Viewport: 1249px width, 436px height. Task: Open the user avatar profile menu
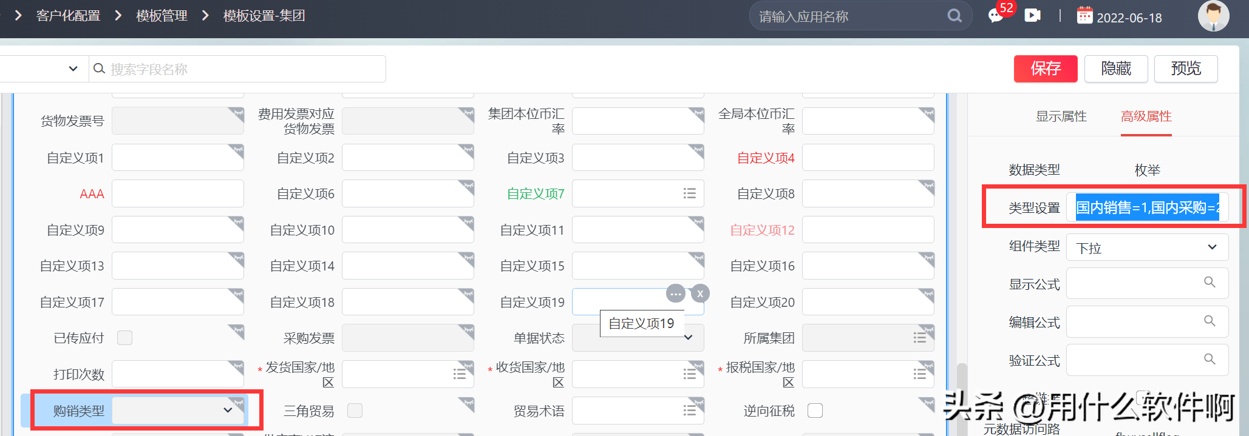1213,16
